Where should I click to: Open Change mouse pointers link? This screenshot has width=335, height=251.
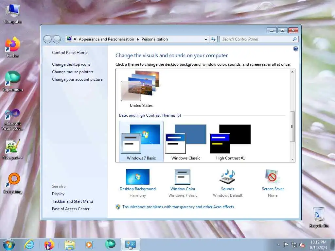click(x=73, y=72)
